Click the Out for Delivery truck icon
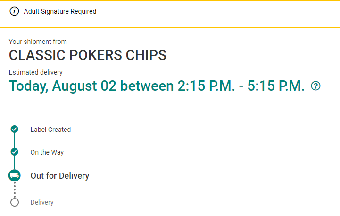 click(15, 175)
